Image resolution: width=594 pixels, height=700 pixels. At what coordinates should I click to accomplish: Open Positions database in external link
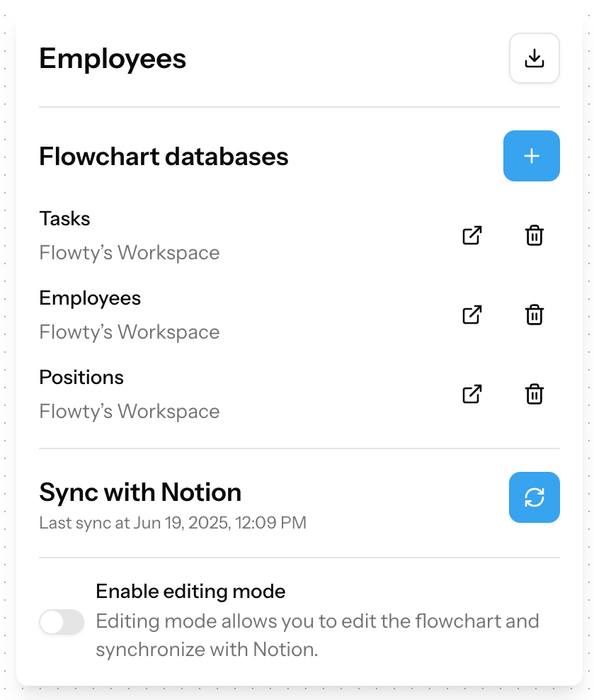pyautogui.click(x=472, y=394)
